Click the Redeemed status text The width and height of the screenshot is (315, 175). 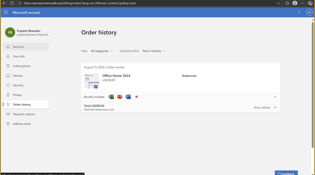pos(189,76)
